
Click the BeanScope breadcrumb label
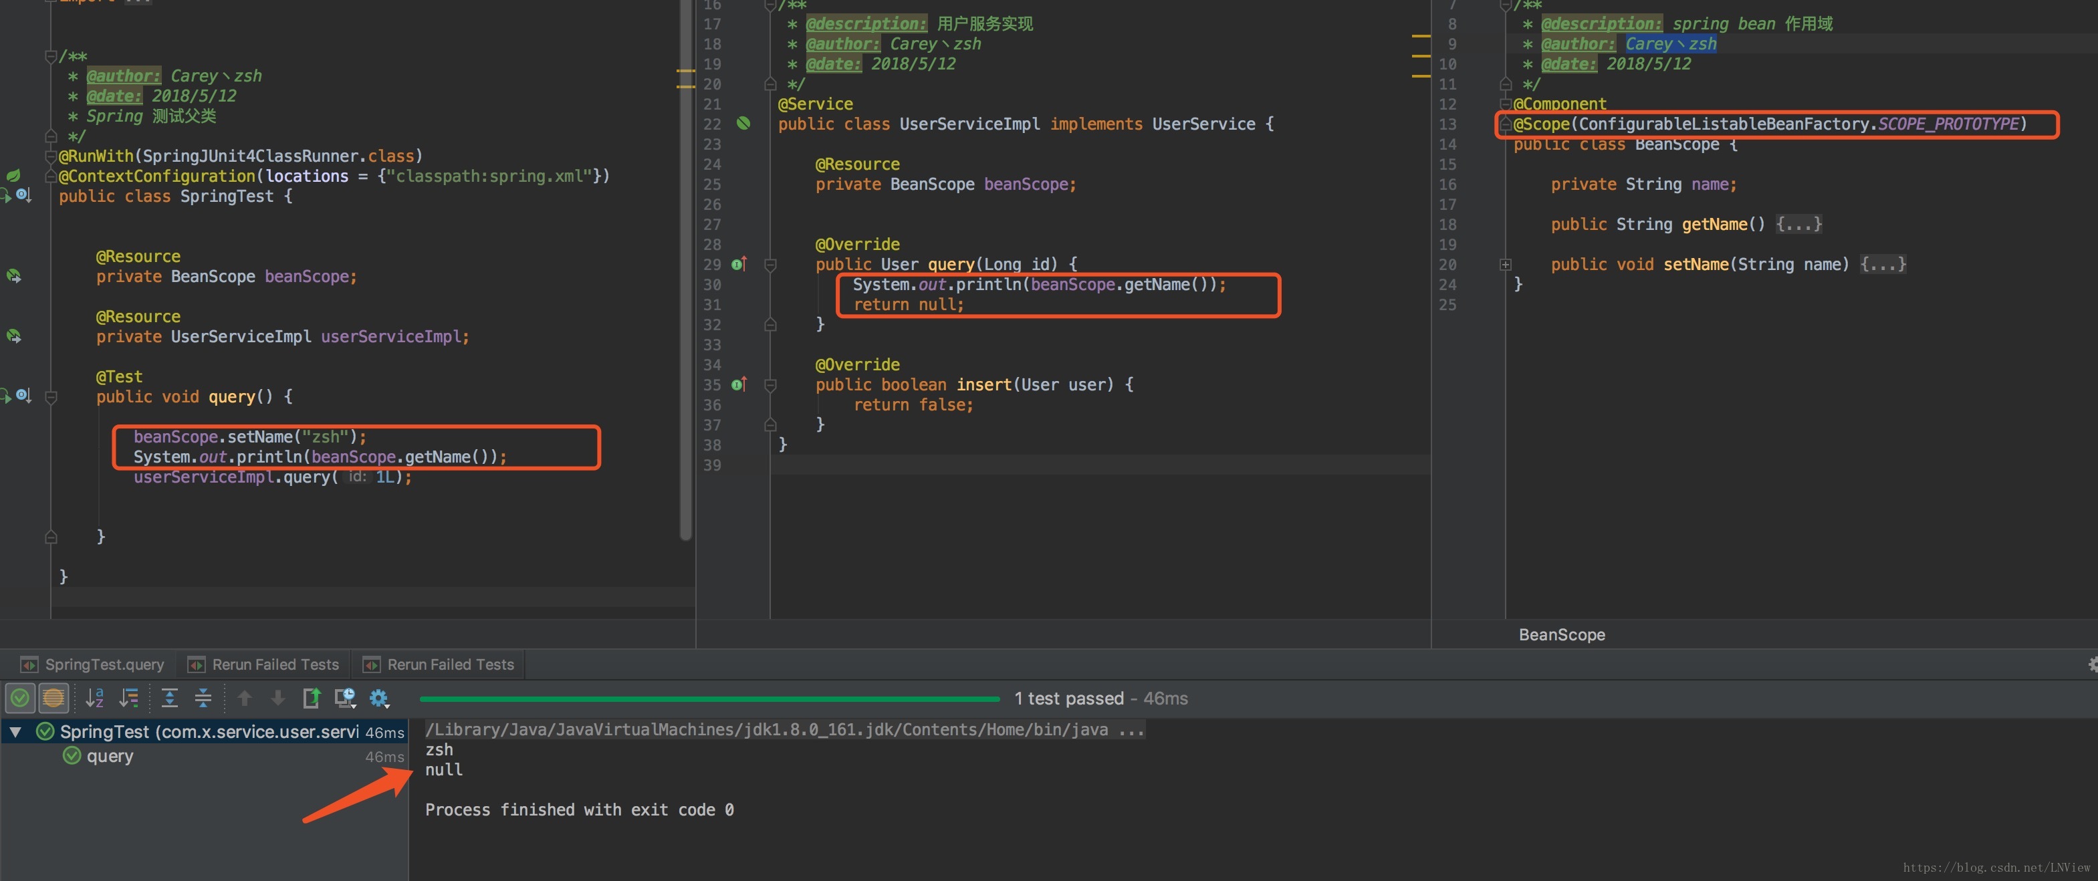coord(1561,635)
